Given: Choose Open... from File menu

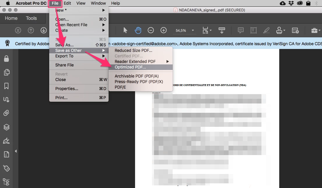Looking at the screenshot, I should pos(79,19).
